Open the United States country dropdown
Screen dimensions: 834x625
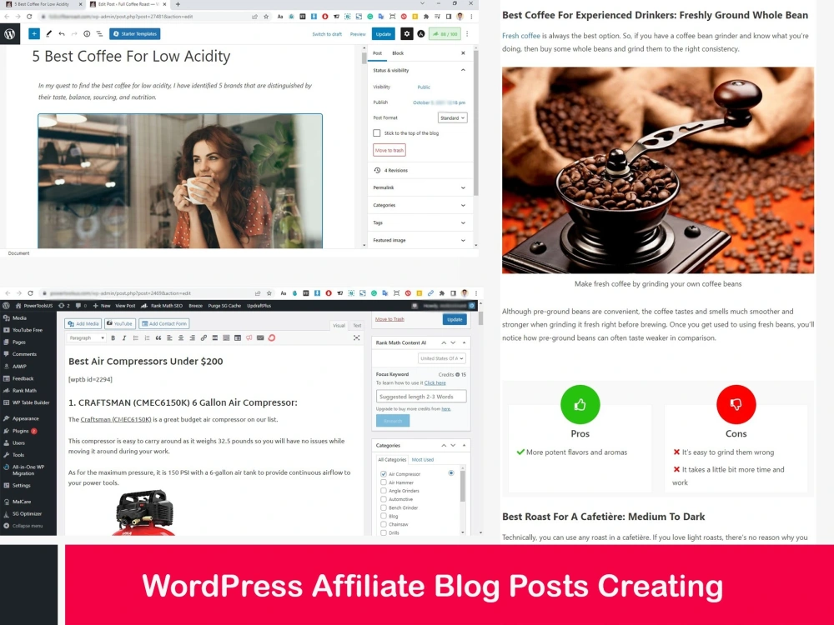pyautogui.click(x=442, y=358)
